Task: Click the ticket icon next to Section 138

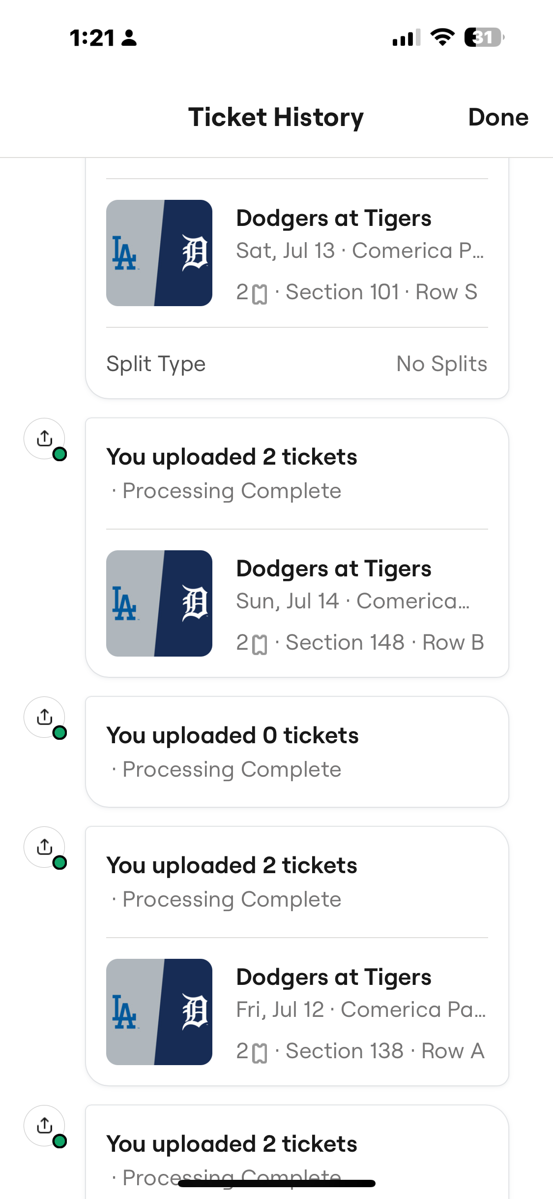Action: tap(260, 1053)
